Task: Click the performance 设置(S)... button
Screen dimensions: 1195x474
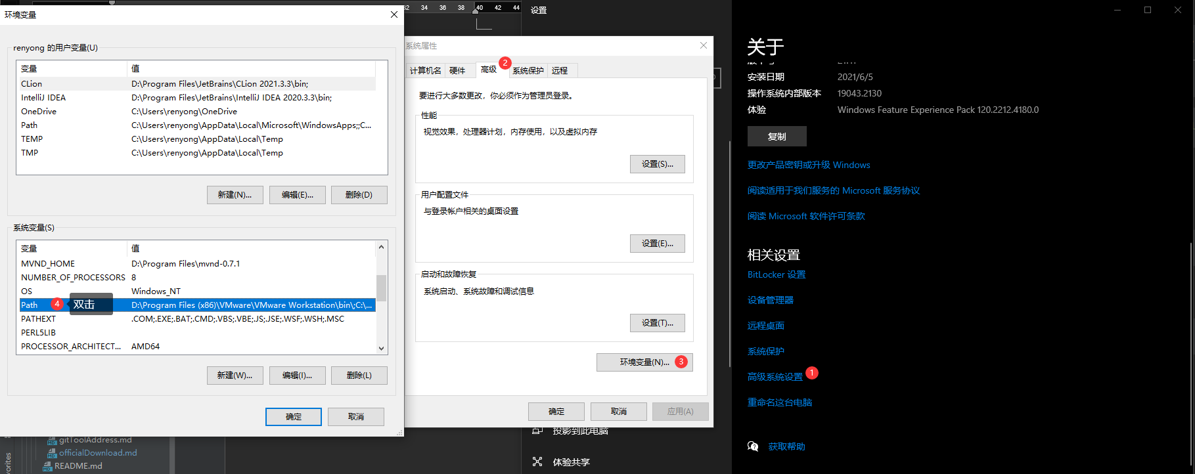Action: (657, 164)
